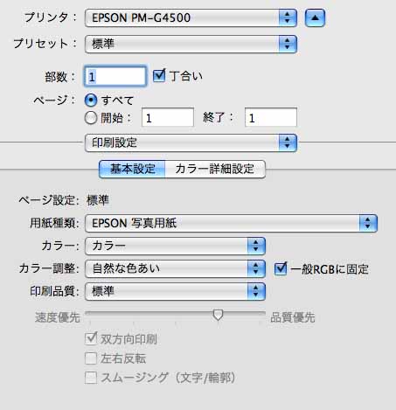The height and width of the screenshot is (410, 396).
Task: Open the 印刷設定 pane selector popup
Action: [191, 142]
